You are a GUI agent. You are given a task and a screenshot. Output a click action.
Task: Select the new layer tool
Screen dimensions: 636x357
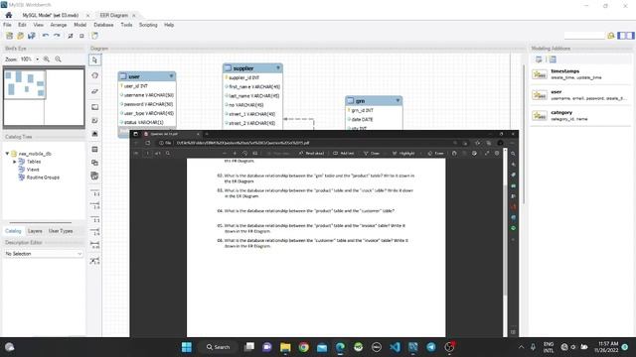tap(95, 107)
